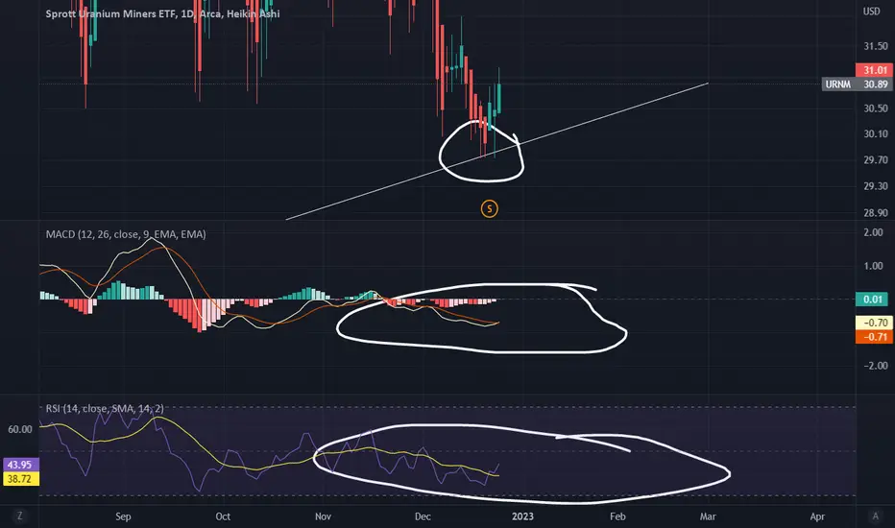Click the Nov label on time axis

pos(323,516)
